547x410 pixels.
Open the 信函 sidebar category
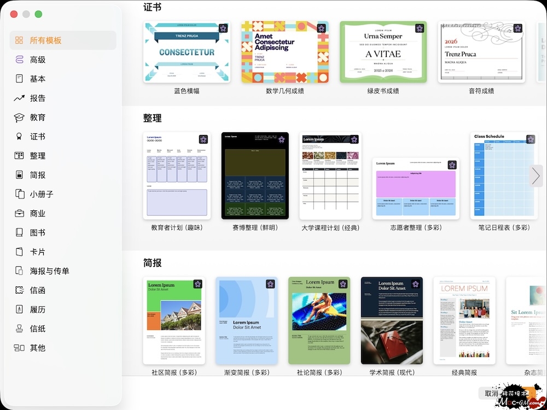[x=38, y=290]
